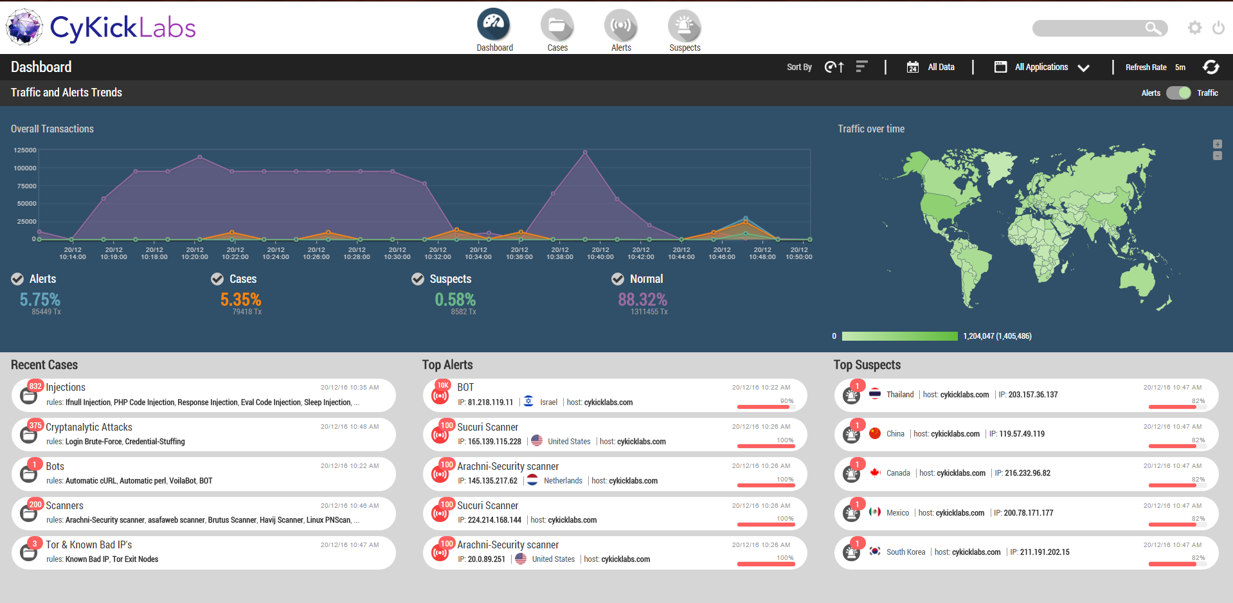Click the Top Alerts heading
This screenshot has height=603, width=1233.
447,364
